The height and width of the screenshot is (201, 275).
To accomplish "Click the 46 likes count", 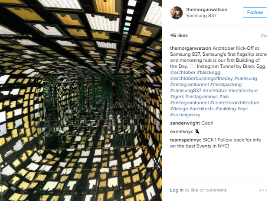I will pos(179,35).
